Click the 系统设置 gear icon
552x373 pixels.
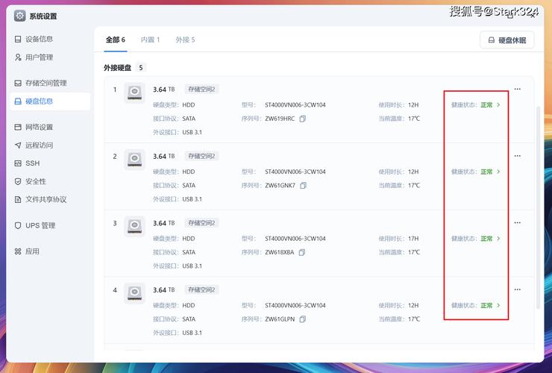(x=19, y=16)
